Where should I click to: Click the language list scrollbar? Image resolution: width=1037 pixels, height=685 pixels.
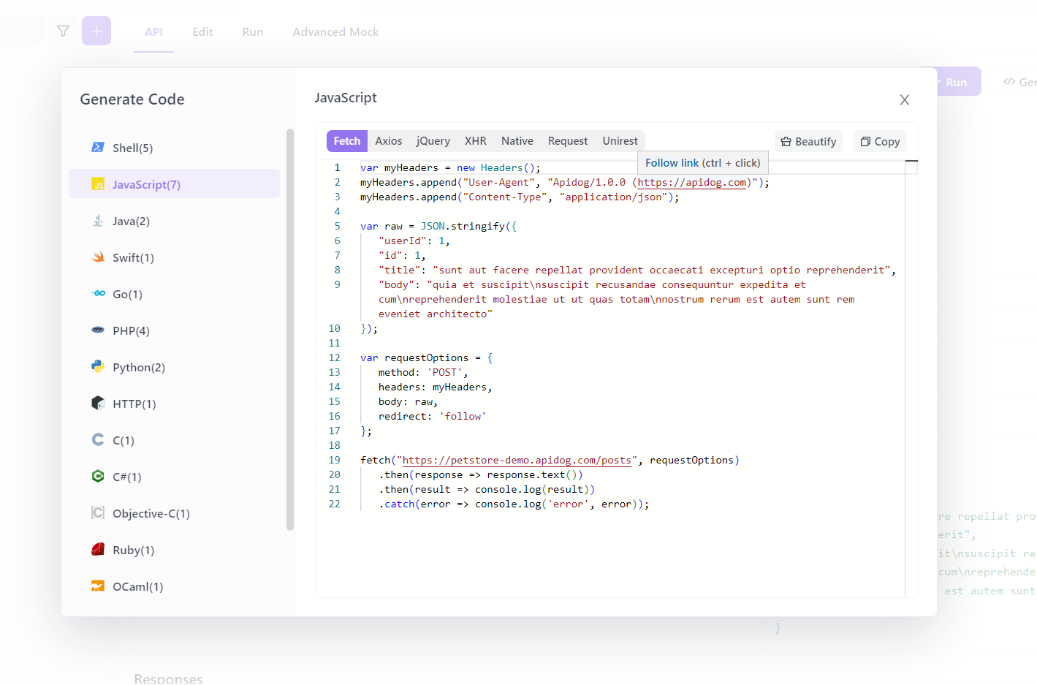click(x=290, y=329)
